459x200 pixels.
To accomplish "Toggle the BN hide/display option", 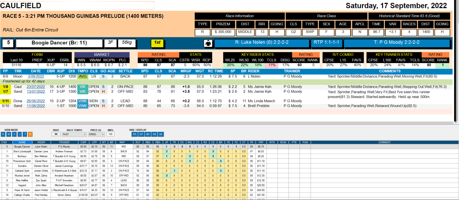I will click(x=148, y=134).
